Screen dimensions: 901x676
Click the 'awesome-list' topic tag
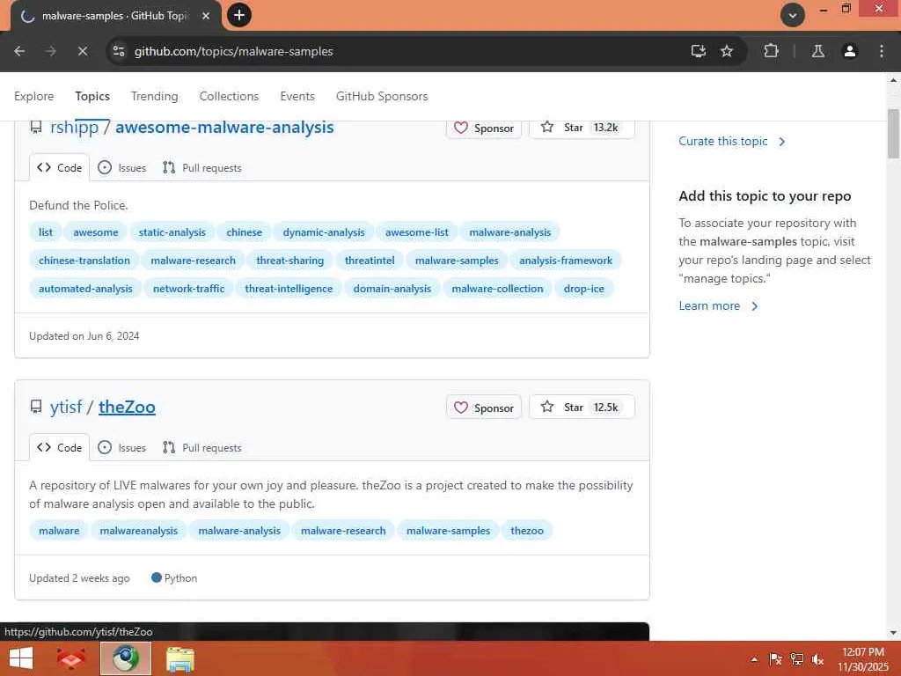point(416,232)
